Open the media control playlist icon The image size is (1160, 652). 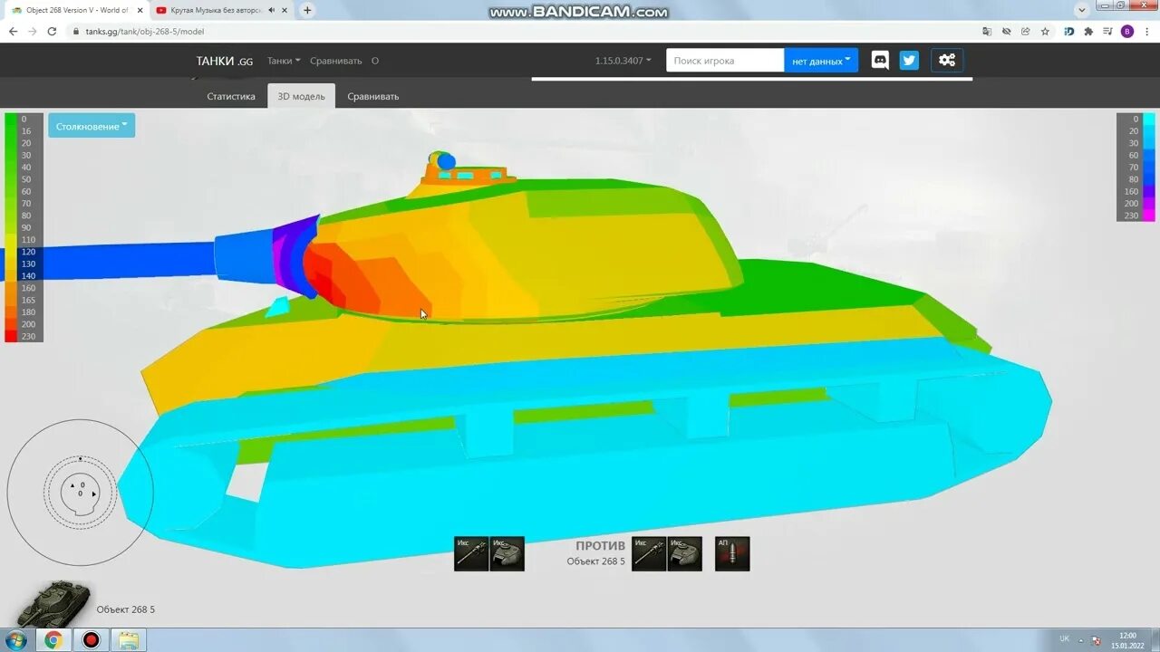1107,31
